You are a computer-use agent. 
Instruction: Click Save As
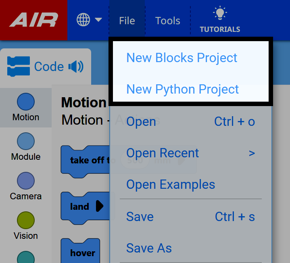[x=149, y=248]
